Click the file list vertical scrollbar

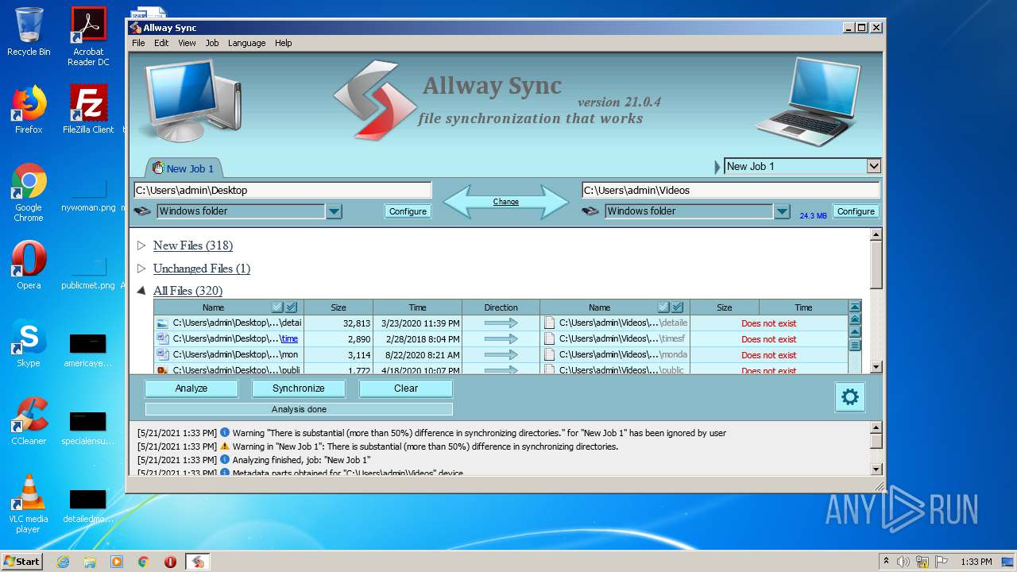coord(876,301)
